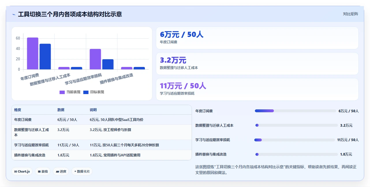Toggle the 当前表现 legend swatch
The height and width of the screenshot is (187, 370).
point(62,92)
